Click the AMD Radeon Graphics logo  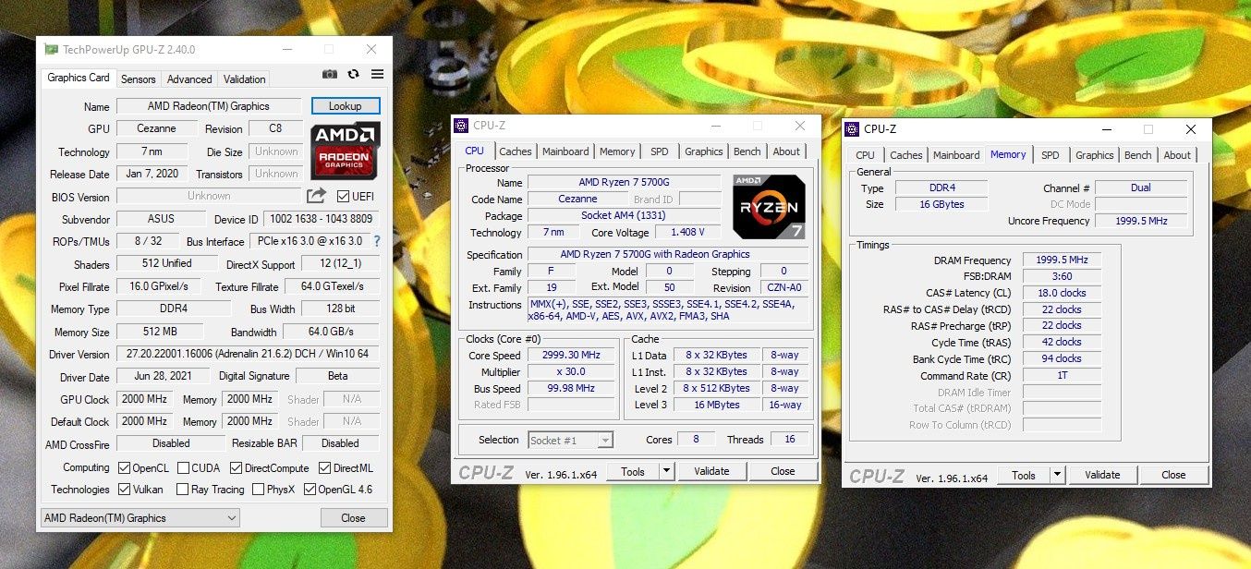coord(345,151)
